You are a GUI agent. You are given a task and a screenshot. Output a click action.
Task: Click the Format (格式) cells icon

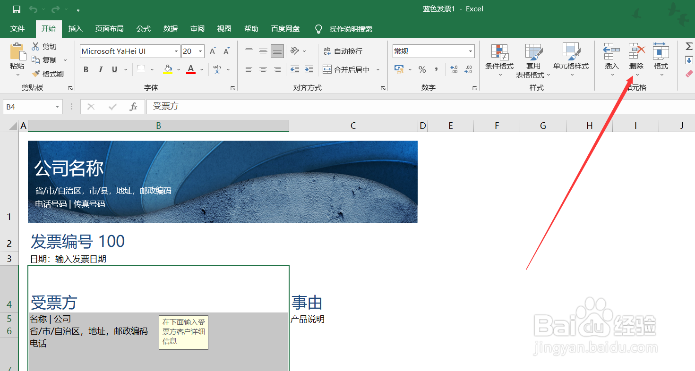[x=661, y=51]
